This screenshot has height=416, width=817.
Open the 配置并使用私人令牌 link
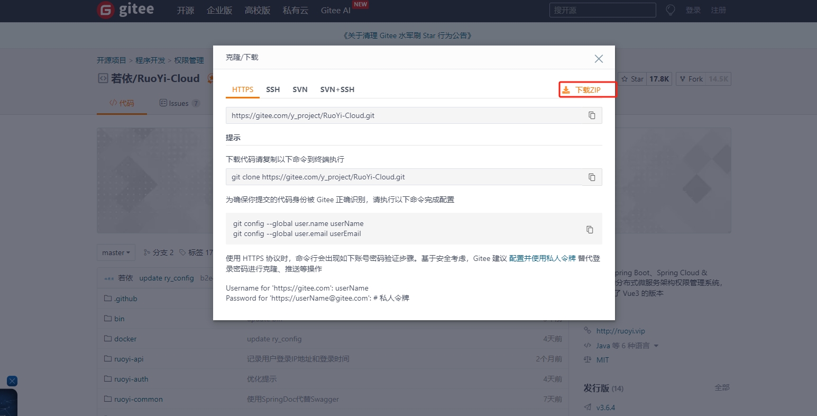(542, 258)
